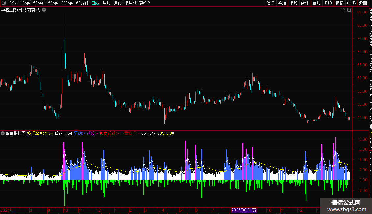This screenshot has width=372, height=214.
Task: Select the 15分钟 period tab
Action: click(x=52, y=3)
